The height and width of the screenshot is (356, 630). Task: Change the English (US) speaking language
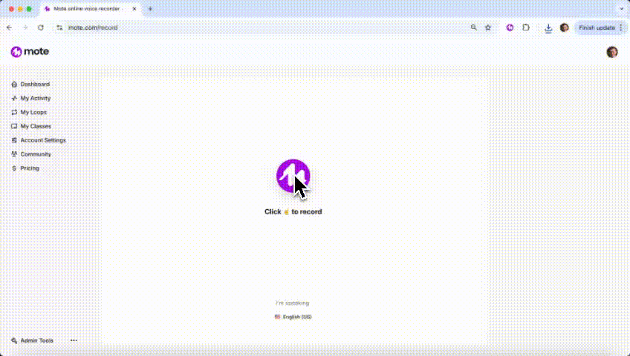click(293, 317)
